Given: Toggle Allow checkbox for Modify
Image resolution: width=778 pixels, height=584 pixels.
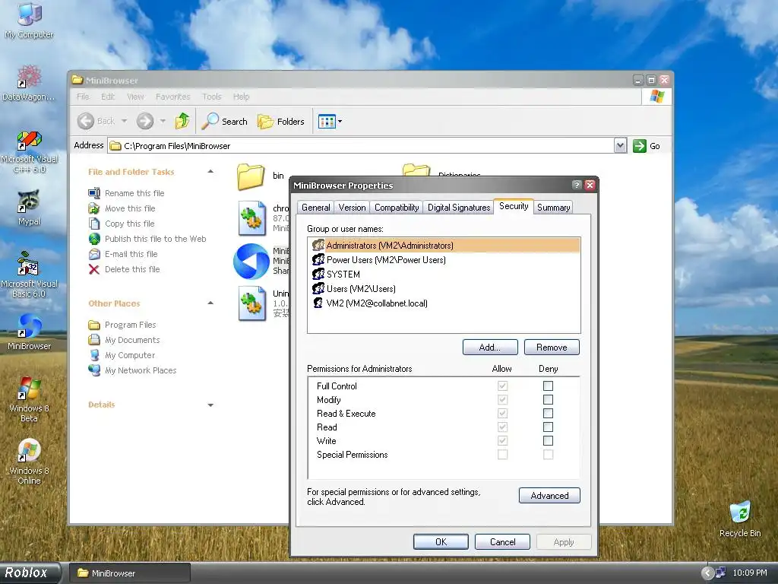Looking at the screenshot, I should [503, 400].
